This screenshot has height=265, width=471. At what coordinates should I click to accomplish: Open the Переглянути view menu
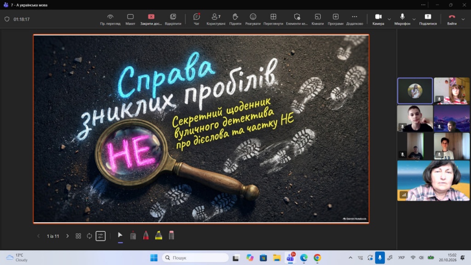click(273, 19)
